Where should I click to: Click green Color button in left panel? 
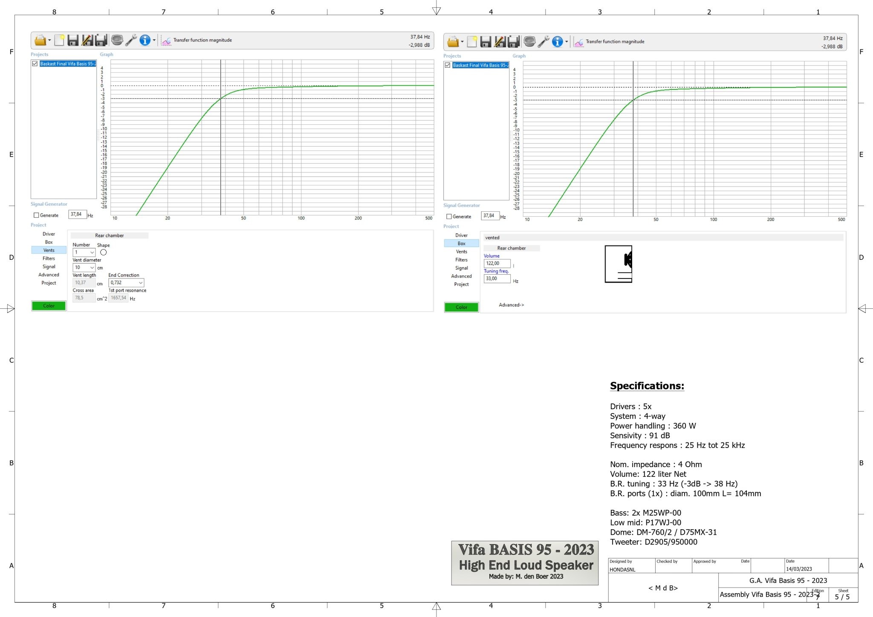pyautogui.click(x=49, y=306)
